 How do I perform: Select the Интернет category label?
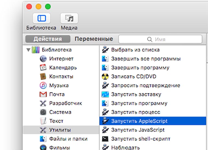click(61, 59)
